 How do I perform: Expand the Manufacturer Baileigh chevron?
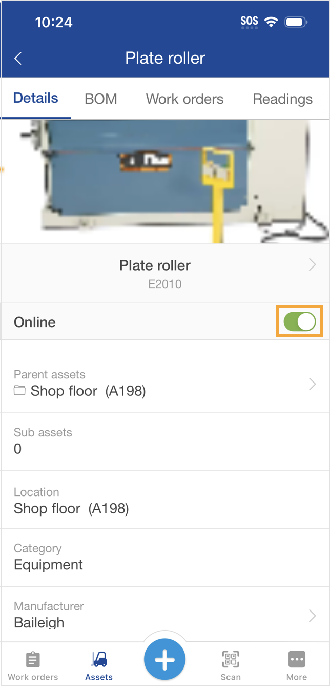(x=312, y=616)
